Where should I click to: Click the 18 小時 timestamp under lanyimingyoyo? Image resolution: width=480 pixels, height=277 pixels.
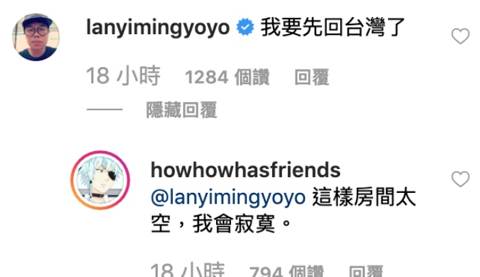123,76
